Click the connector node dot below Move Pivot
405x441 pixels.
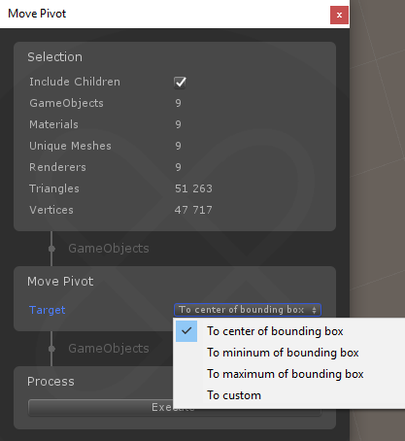(51, 349)
